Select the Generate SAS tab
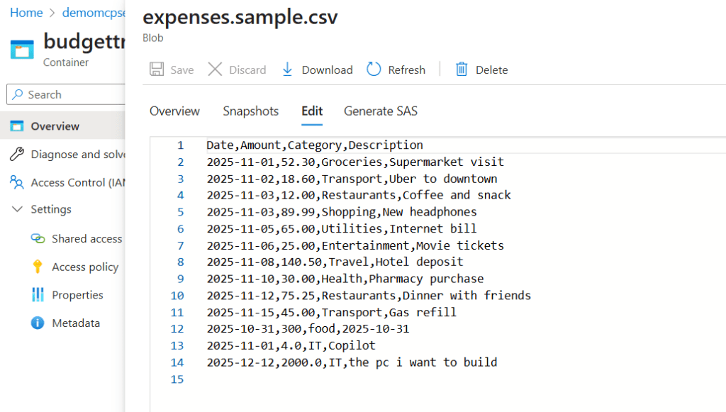Image resolution: width=726 pixels, height=412 pixels. click(380, 111)
